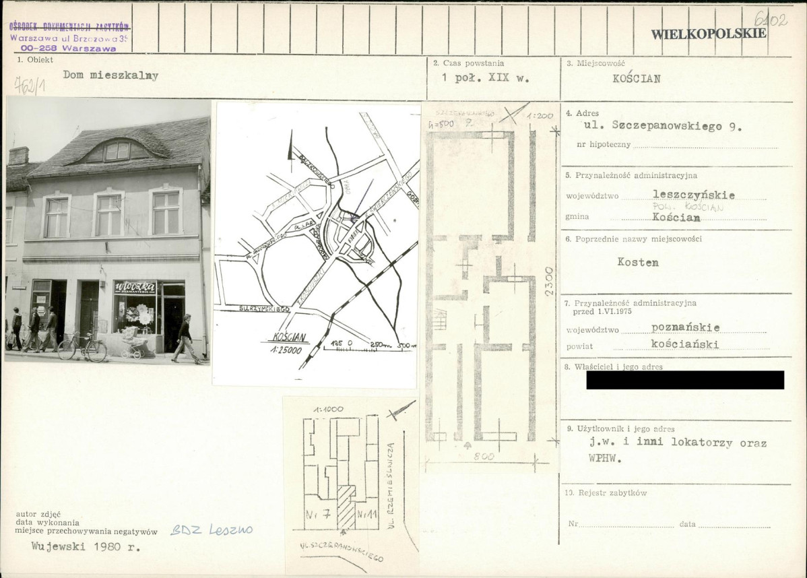Click the '1. Obiekt' field label

coord(35,60)
